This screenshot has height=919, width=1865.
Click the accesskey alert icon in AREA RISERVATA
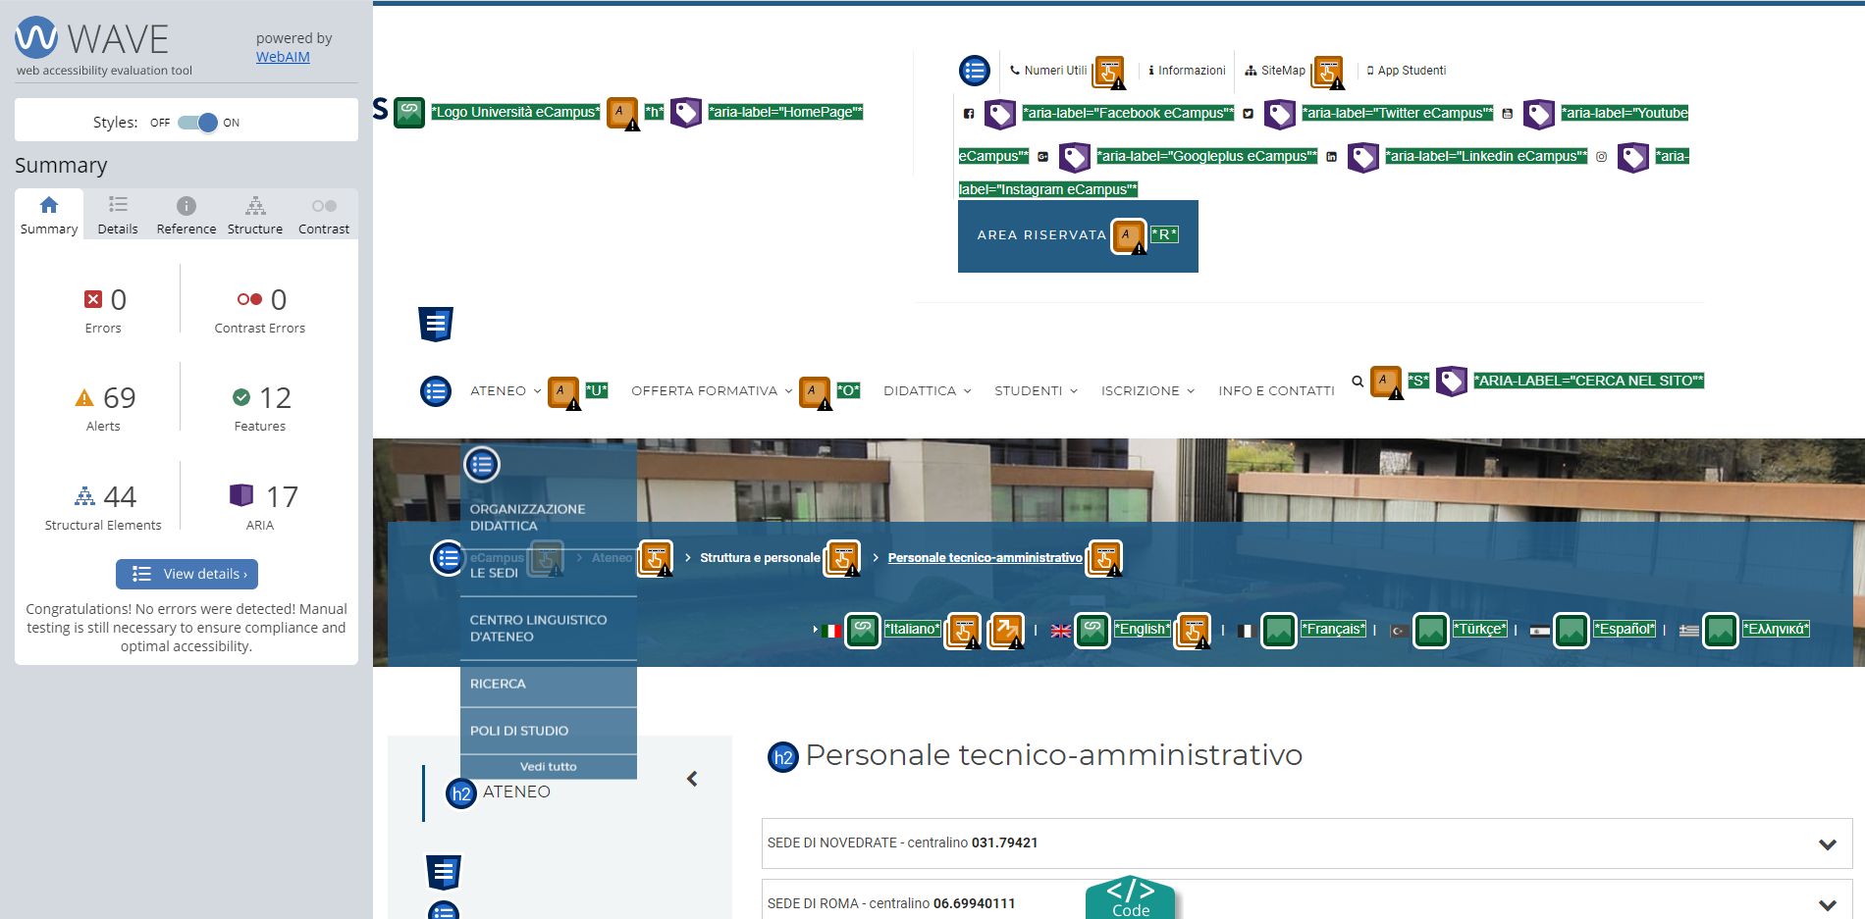(x=1129, y=235)
